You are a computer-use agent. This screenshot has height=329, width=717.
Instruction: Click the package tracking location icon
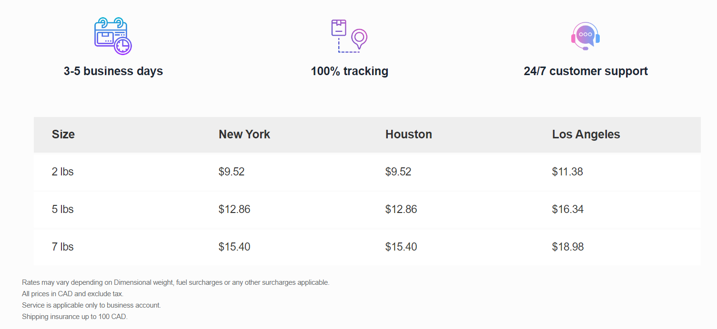coord(349,36)
